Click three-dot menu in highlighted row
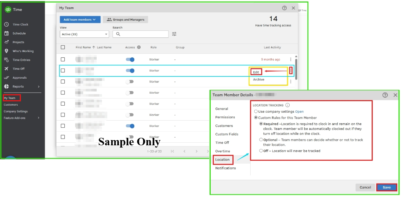401x197 pixels. click(291, 70)
